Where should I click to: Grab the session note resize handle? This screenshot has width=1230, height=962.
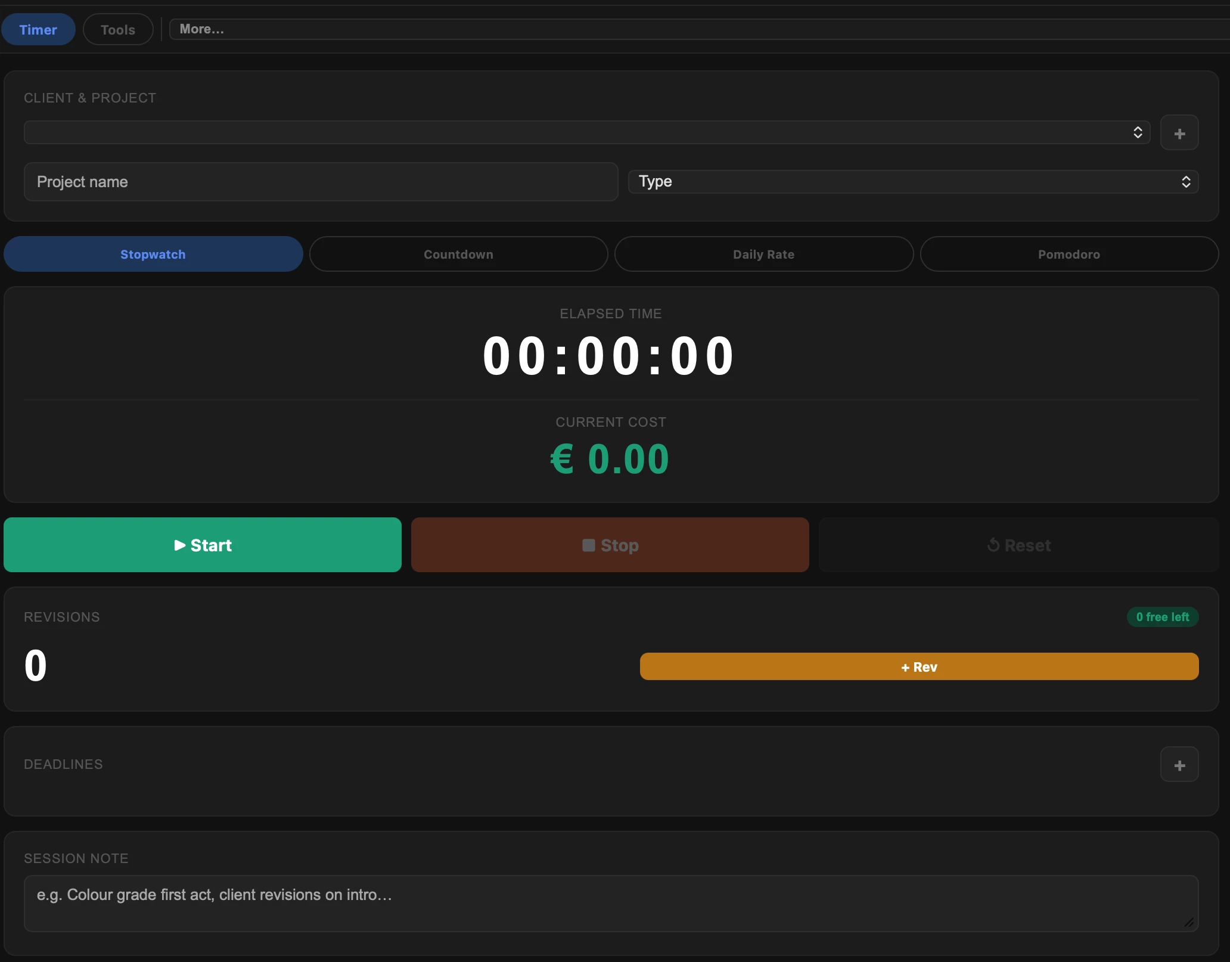tap(1189, 922)
